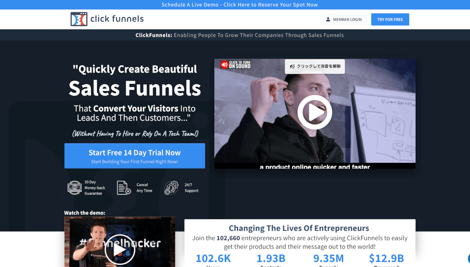Open the Schedule A Live Demo banner link
470x267 pixels.
(240, 5)
